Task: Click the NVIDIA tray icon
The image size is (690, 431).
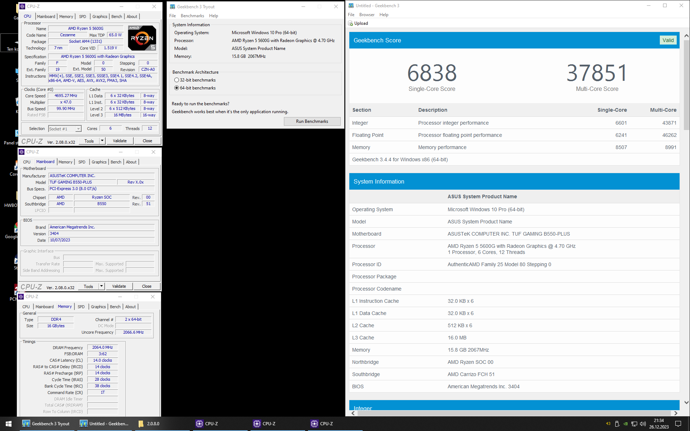Action: coord(626,424)
